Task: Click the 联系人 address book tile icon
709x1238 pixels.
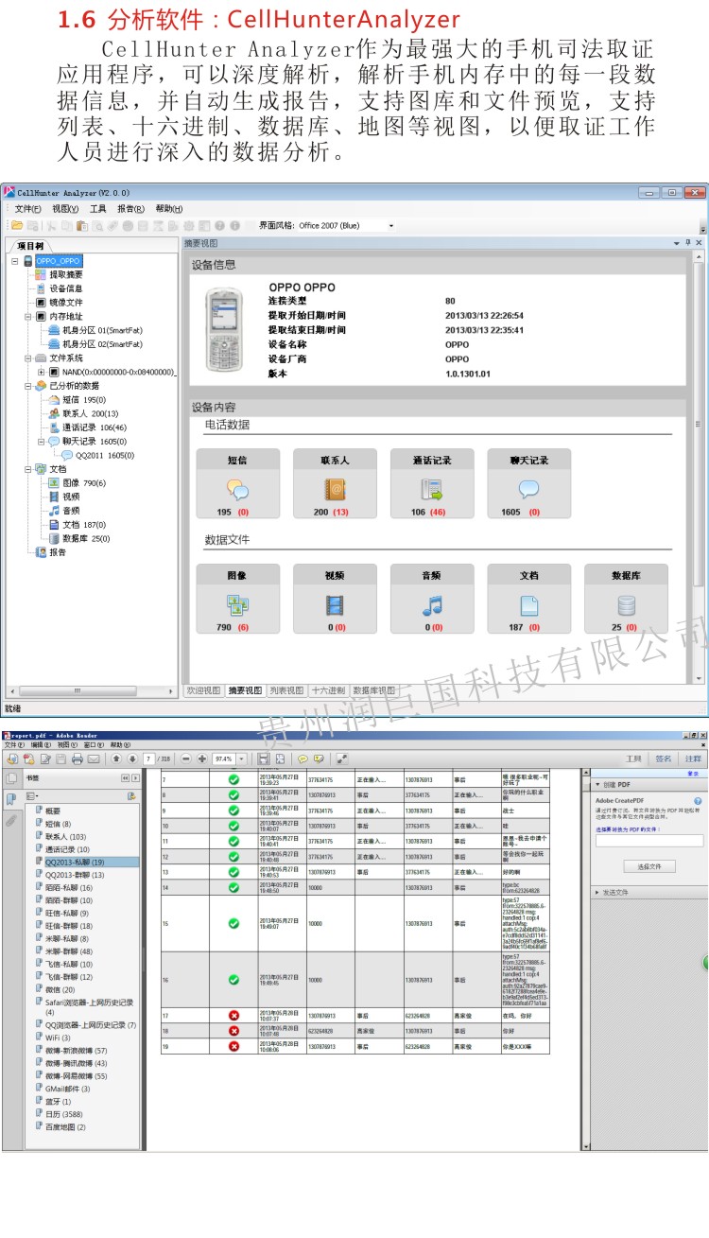Action: (x=335, y=490)
